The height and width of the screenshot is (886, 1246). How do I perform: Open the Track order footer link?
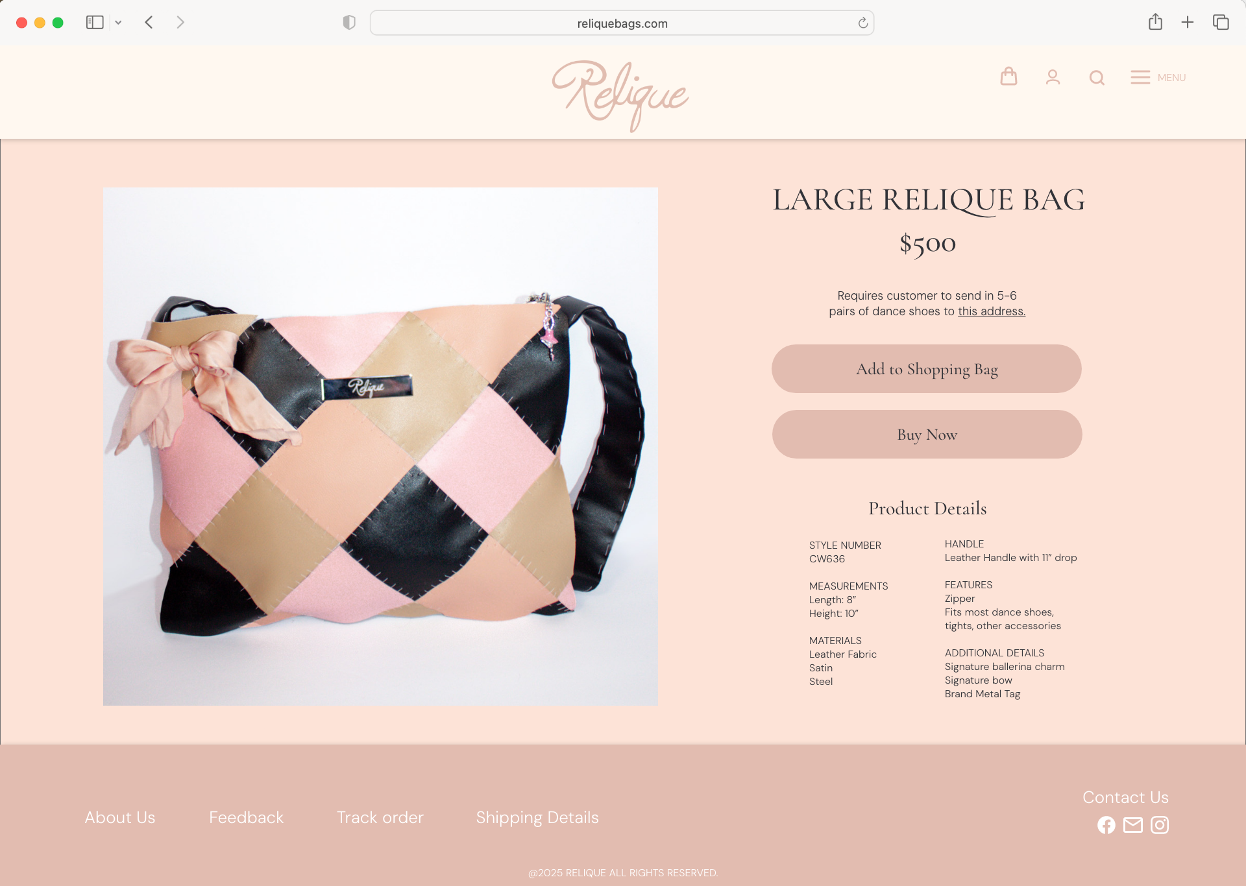[380, 817]
